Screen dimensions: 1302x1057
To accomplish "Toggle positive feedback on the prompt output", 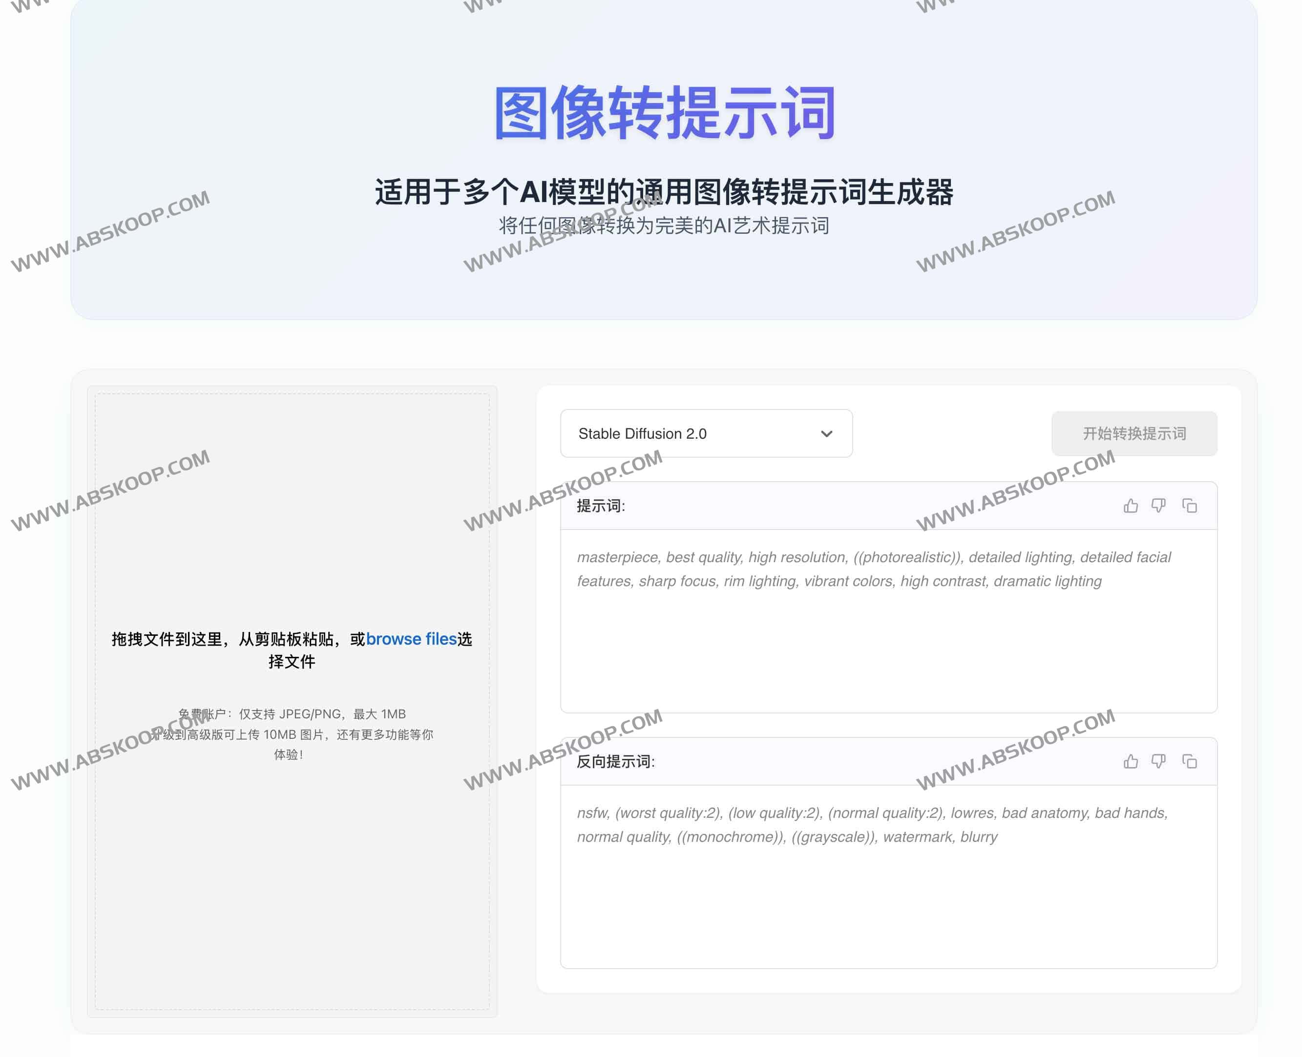I will coord(1131,505).
